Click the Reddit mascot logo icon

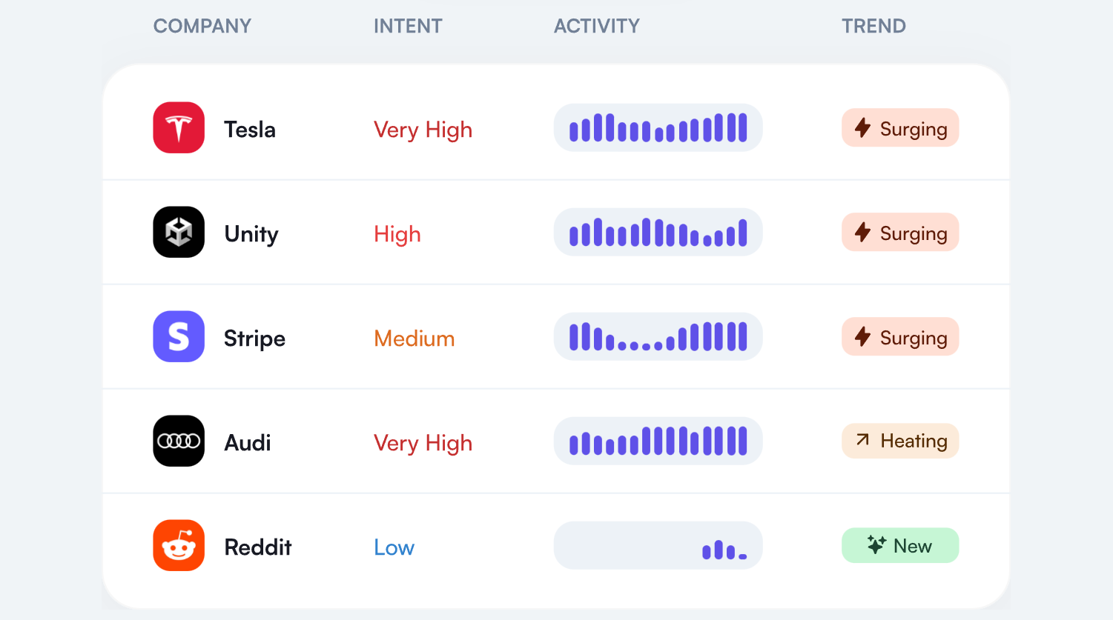pyautogui.click(x=179, y=545)
